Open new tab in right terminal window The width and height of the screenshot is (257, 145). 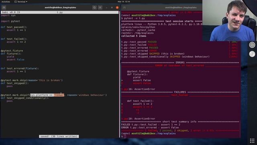pyautogui.click(x=124, y=8)
